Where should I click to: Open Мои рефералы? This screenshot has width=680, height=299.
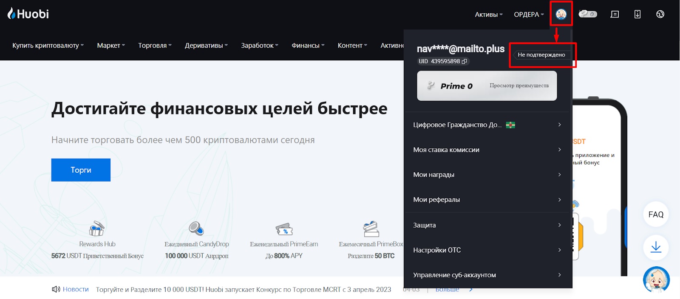pyautogui.click(x=487, y=199)
